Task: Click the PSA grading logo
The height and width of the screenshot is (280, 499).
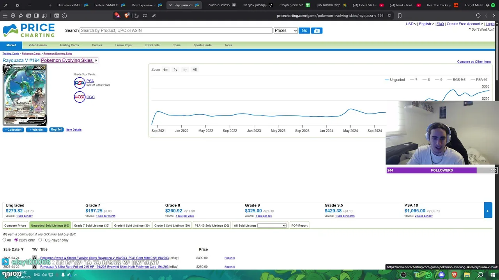Action: point(80,83)
